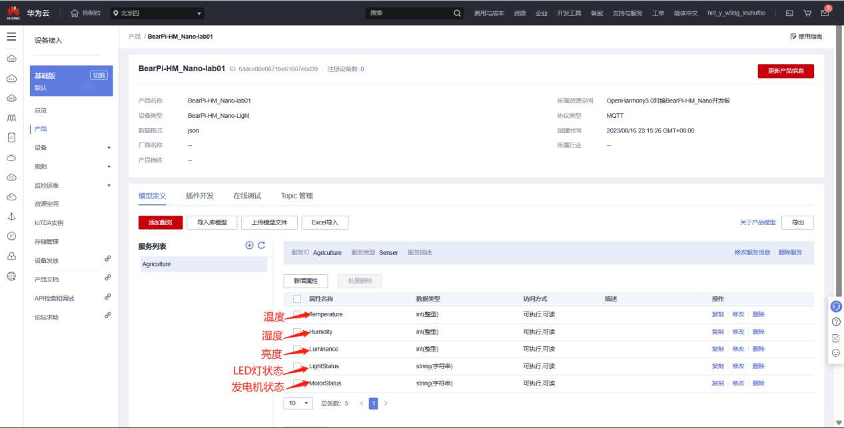Open the 费用与成本 top menu

pos(489,13)
